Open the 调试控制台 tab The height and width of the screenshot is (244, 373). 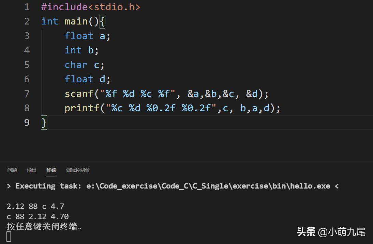click(x=78, y=170)
